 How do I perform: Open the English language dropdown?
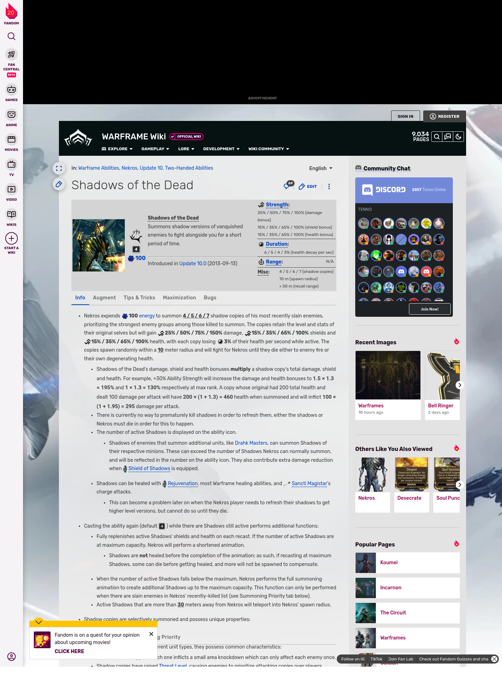pyautogui.click(x=321, y=168)
